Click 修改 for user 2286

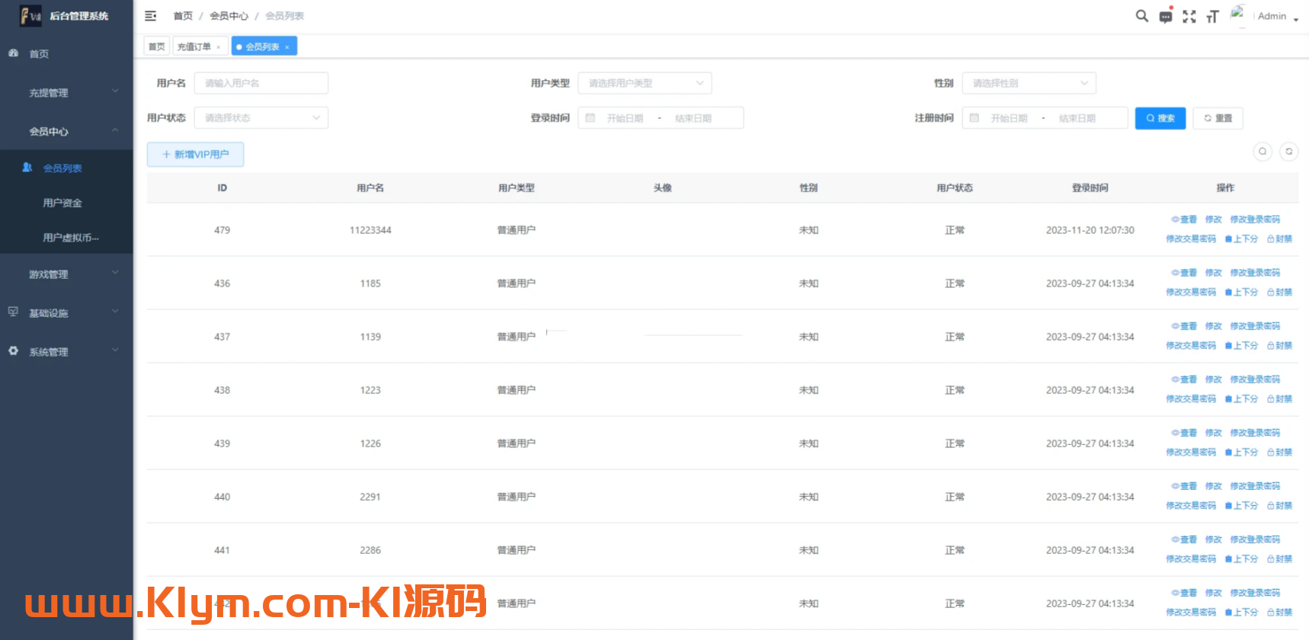tap(1214, 539)
